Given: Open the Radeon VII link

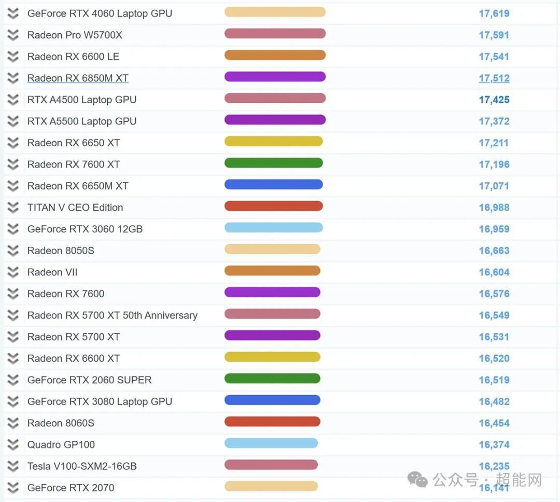Looking at the screenshot, I should tap(52, 272).
